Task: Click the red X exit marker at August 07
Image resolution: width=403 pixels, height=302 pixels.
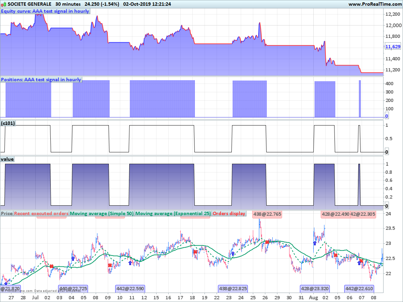Action: click(x=361, y=261)
